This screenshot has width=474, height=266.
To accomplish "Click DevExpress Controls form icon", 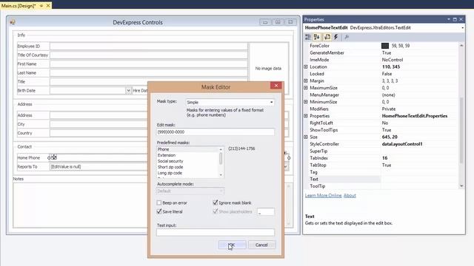I will click(13, 22).
